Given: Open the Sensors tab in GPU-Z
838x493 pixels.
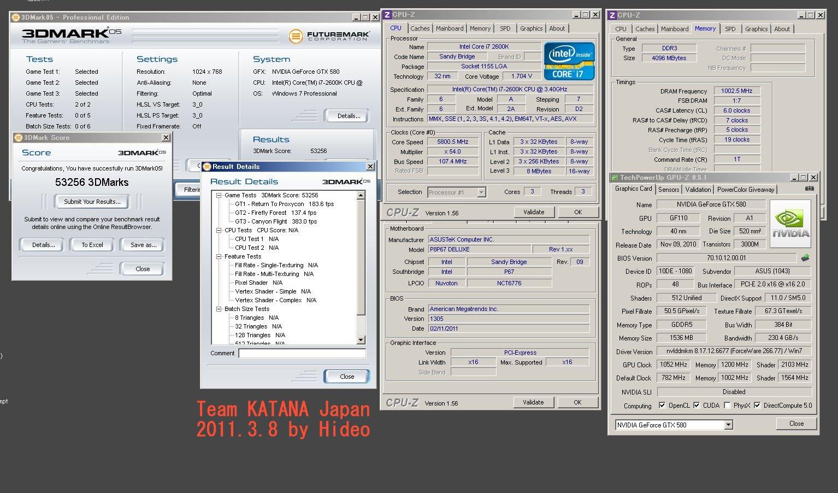Looking at the screenshot, I should pyautogui.click(x=669, y=190).
